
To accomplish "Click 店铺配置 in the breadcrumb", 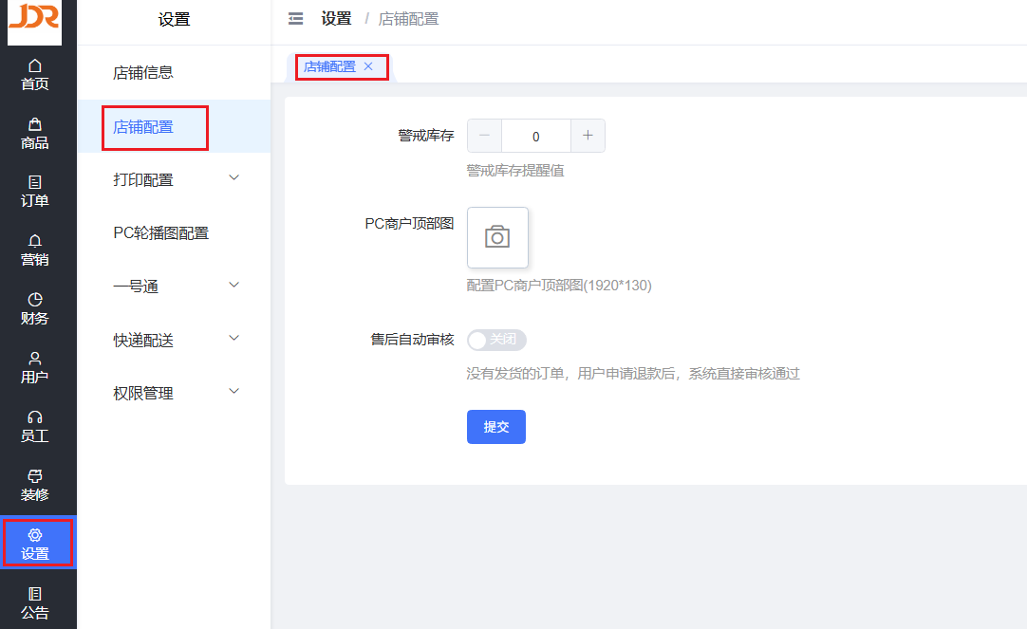I will click(408, 19).
